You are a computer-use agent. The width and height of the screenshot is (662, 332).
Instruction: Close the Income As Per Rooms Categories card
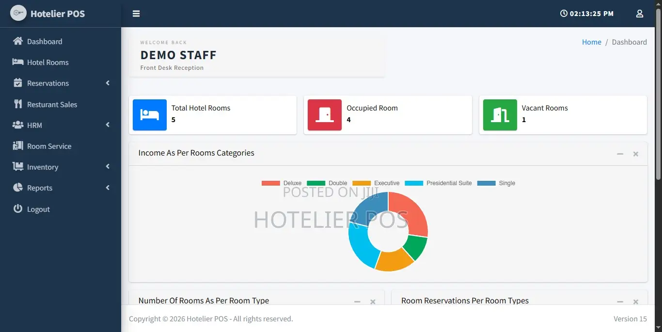pos(636,154)
